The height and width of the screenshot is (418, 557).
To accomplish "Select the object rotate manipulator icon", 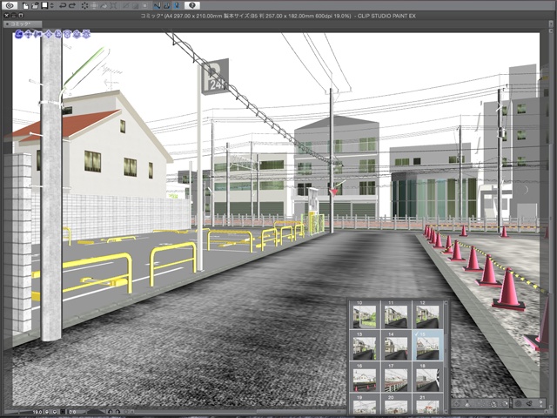I will pyautogui.click(x=58, y=34).
